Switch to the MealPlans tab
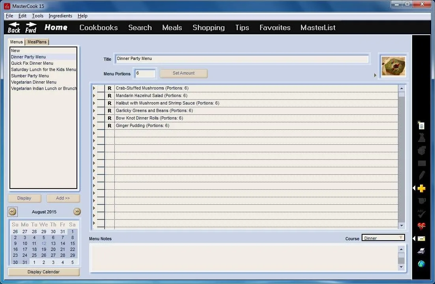435x284 pixels. pos(37,42)
